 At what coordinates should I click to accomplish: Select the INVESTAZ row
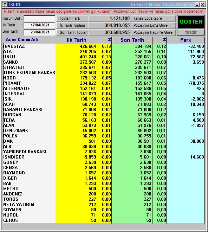(x=104, y=46)
